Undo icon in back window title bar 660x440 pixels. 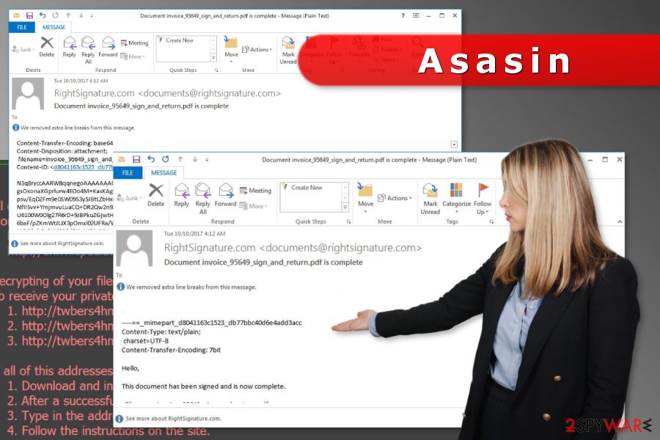tap(43, 15)
